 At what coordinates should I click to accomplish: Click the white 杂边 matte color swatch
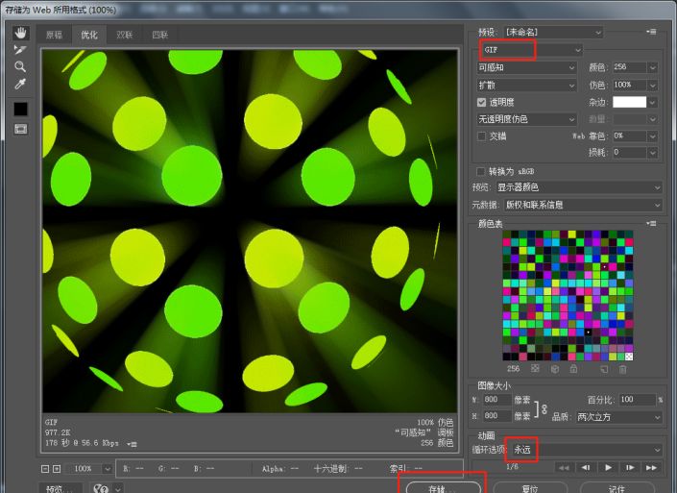(x=629, y=102)
